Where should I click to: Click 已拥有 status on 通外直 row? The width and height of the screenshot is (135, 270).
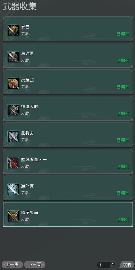pos(123,193)
